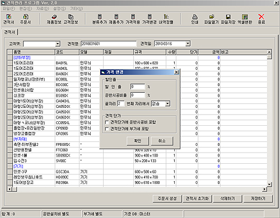Click the 끝자리 digit input field
Screen dimensions: 280x218
pos(121,103)
